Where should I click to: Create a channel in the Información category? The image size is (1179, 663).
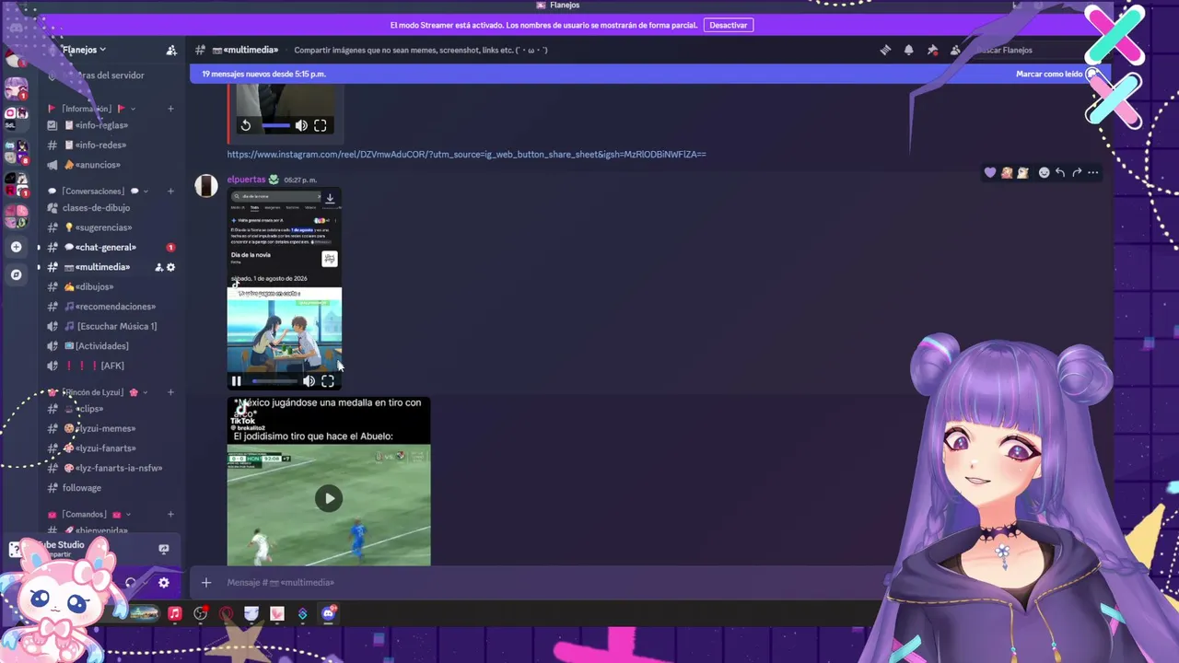point(170,109)
